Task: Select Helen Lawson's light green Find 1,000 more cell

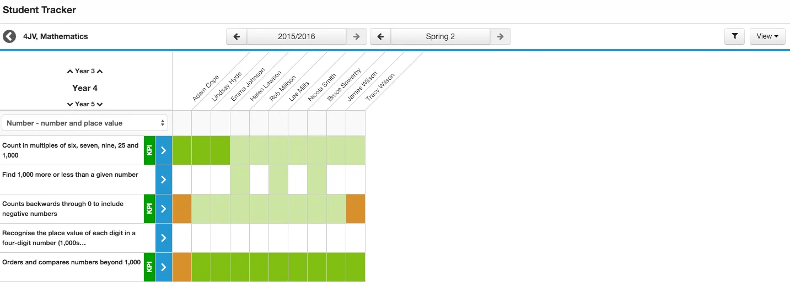Action: (240, 180)
